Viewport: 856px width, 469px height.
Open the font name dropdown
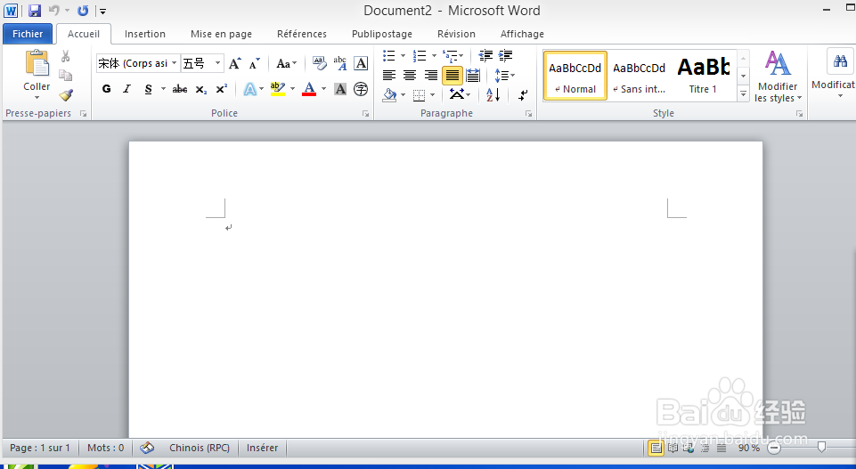175,63
